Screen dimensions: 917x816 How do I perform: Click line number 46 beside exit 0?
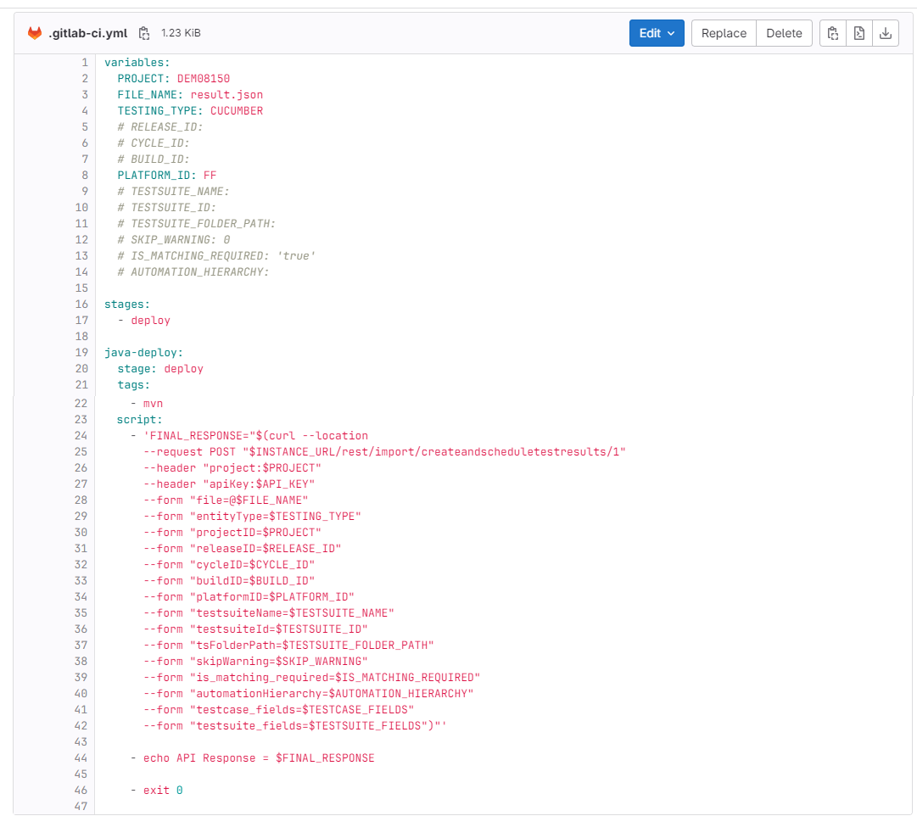[x=81, y=790]
